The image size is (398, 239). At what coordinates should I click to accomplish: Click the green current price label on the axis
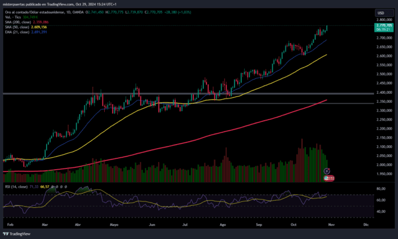point(384,27)
